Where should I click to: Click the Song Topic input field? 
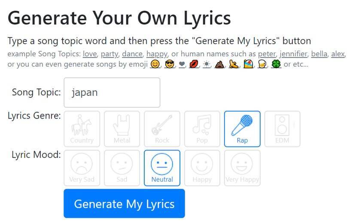tap(112, 92)
